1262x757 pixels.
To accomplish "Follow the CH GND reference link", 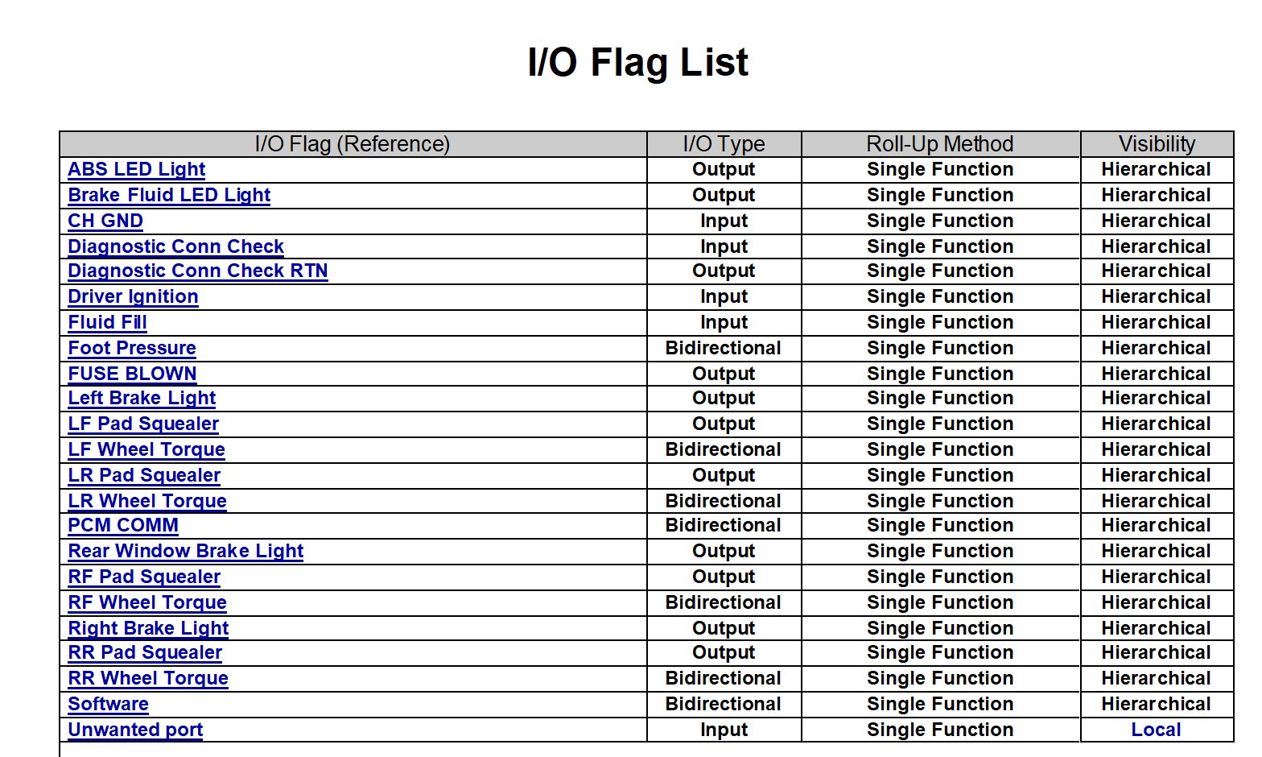I will coord(105,221).
